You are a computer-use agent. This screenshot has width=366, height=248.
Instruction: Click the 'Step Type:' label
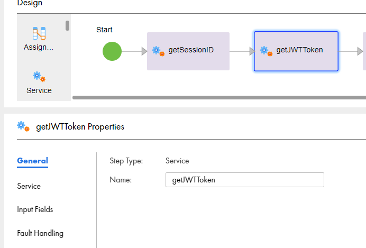(x=126, y=161)
